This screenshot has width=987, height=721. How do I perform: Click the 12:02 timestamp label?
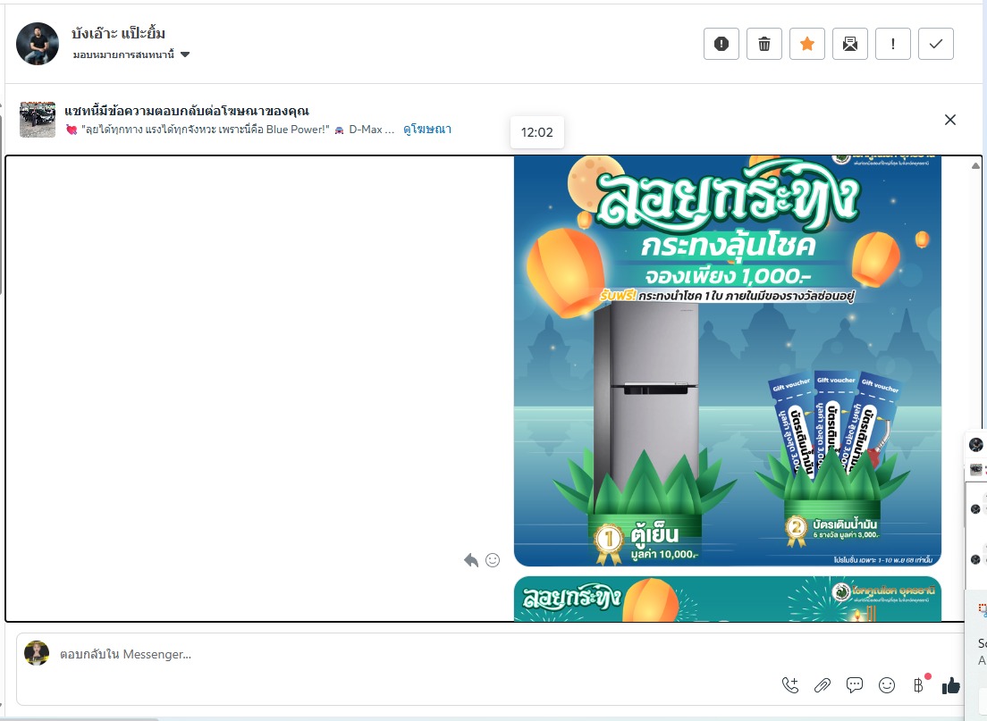click(x=537, y=132)
